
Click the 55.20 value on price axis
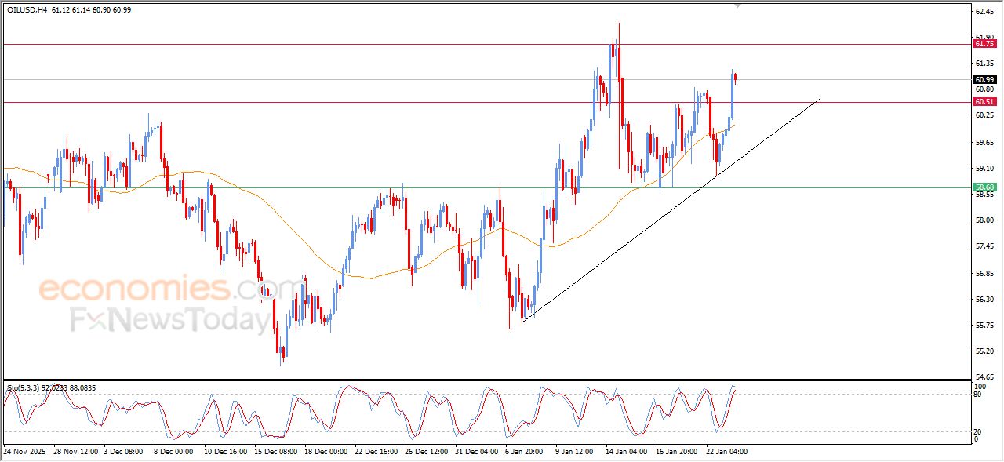click(985, 351)
